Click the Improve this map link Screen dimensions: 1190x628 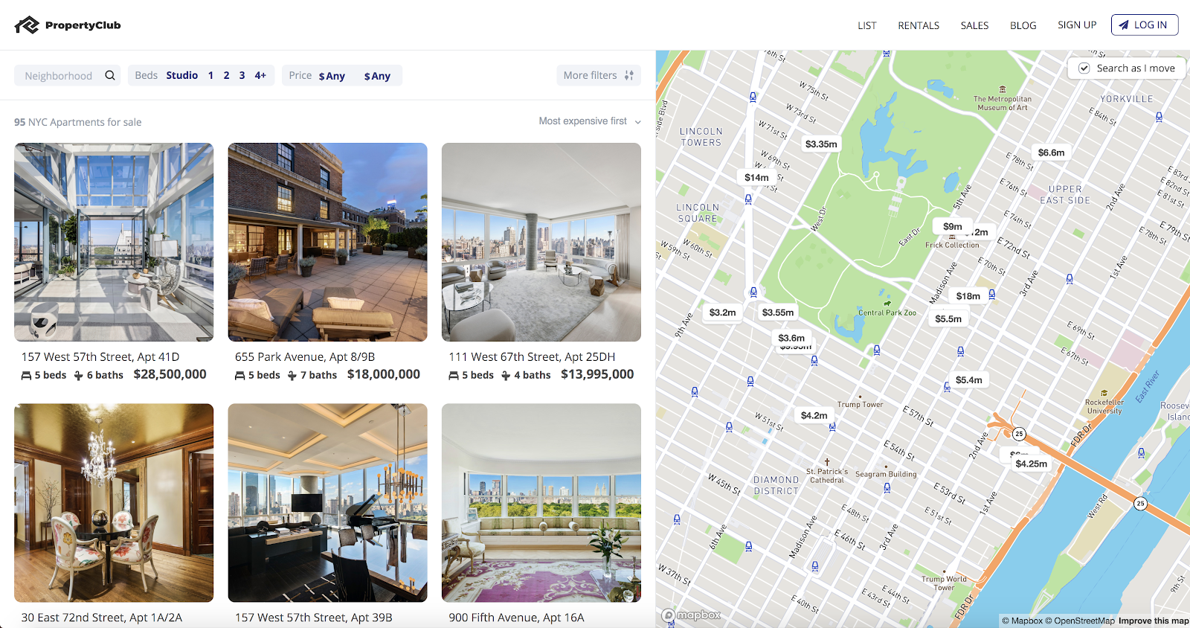point(1154,621)
